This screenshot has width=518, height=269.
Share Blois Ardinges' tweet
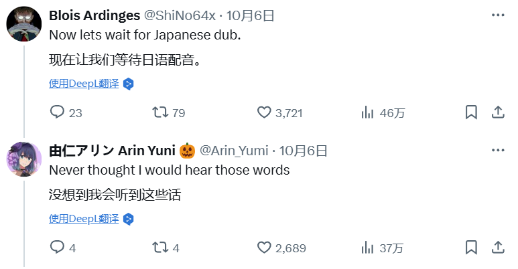498,112
